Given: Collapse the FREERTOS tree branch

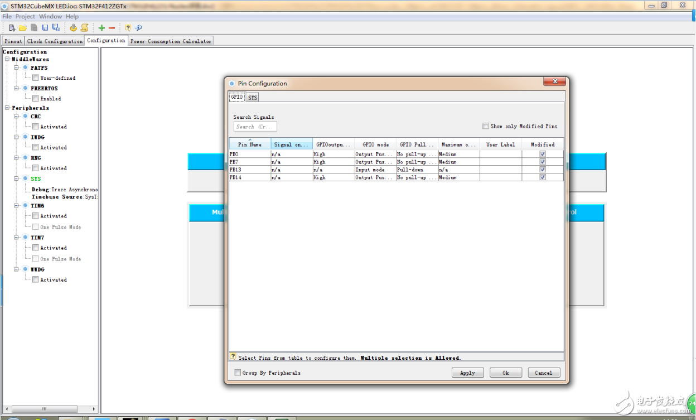Looking at the screenshot, I should 17,88.
